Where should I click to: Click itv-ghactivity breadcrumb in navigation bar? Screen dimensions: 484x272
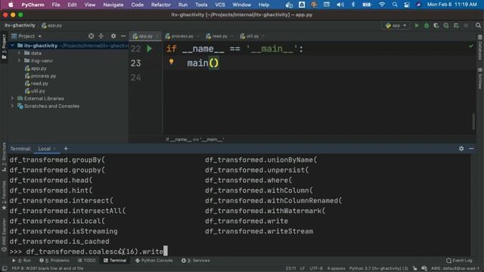(x=20, y=26)
